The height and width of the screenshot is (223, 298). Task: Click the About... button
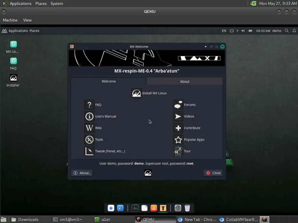point(82,173)
